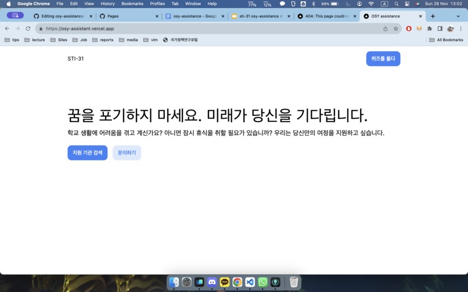Open a new tab with the plus button
468x292 pixels.
click(x=433, y=16)
